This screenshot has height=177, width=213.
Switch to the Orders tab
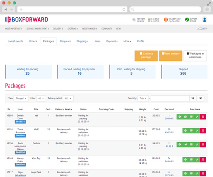[33, 41]
